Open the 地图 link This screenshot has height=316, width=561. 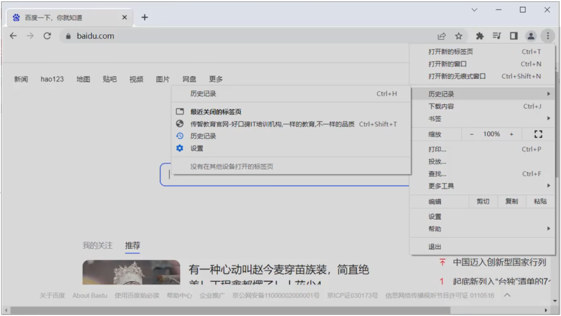coord(83,79)
